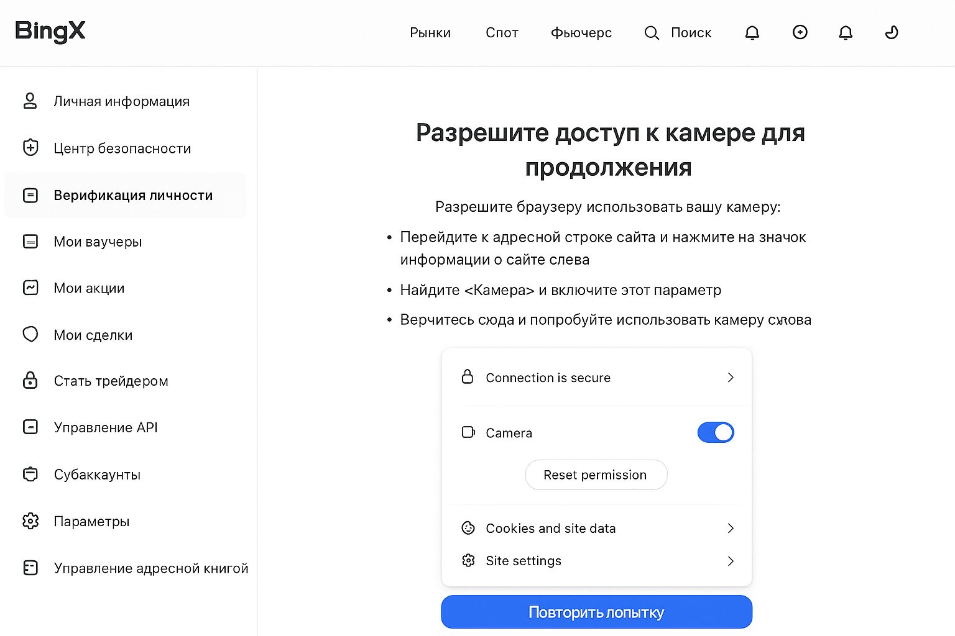
Task: Click the Camera label in the popup
Action: coord(509,433)
